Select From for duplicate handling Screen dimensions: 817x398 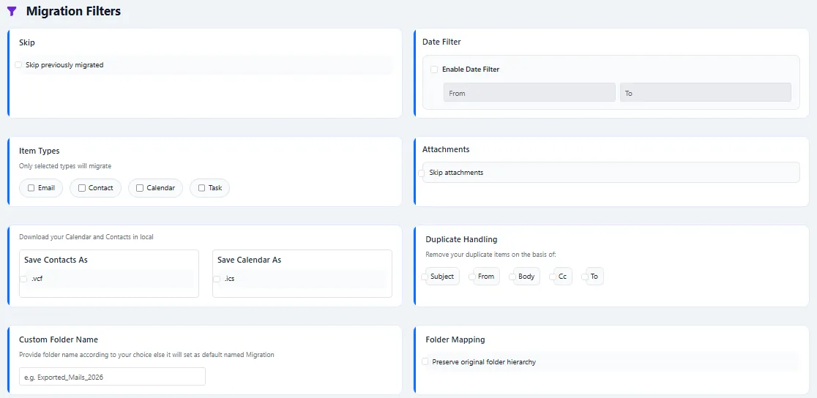click(x=472, y=277)
